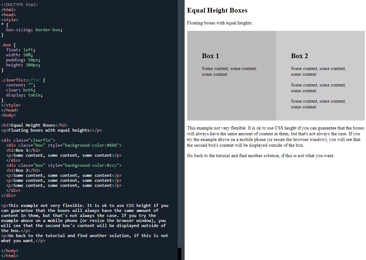
Task: Place cursor on "box-sizing: border-box;" code line
Action: [34, 30]
